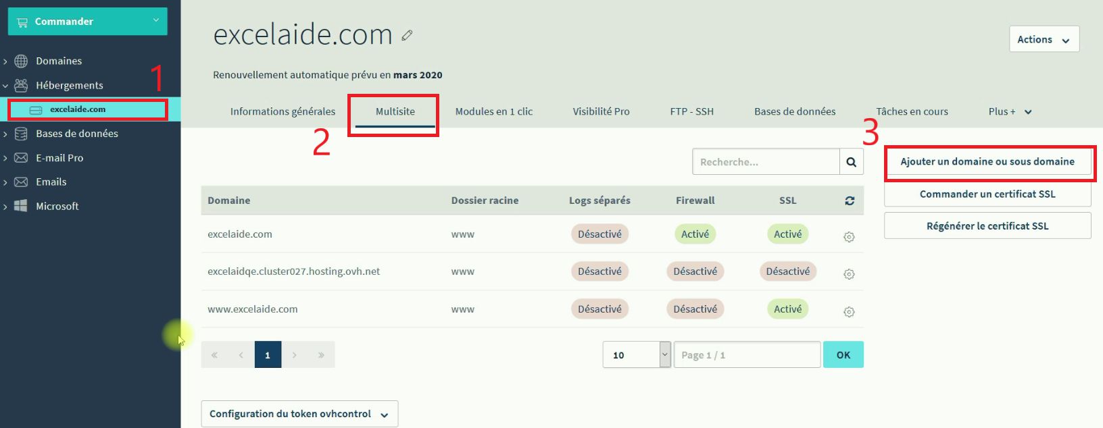This screenshot has width=1103, height=428.
Task: Click the E-mail Pro envelope icon
Action: (21, 158)
